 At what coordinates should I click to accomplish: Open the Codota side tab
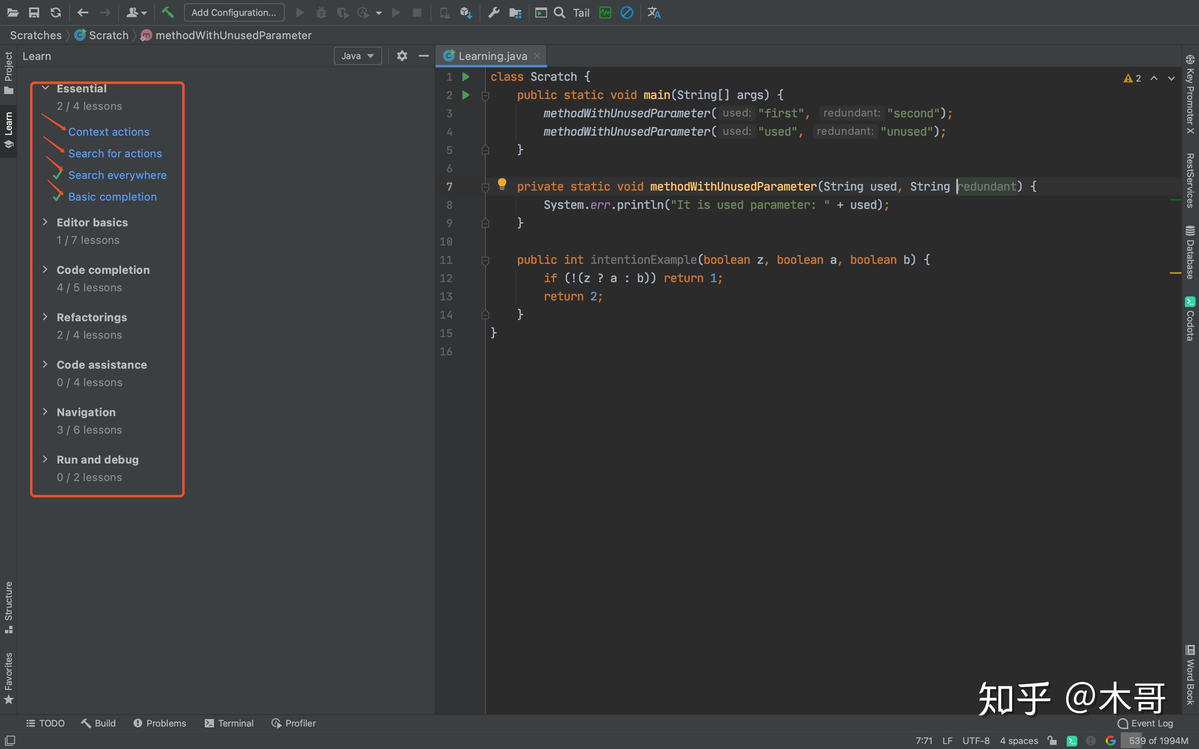(1190, 318)
